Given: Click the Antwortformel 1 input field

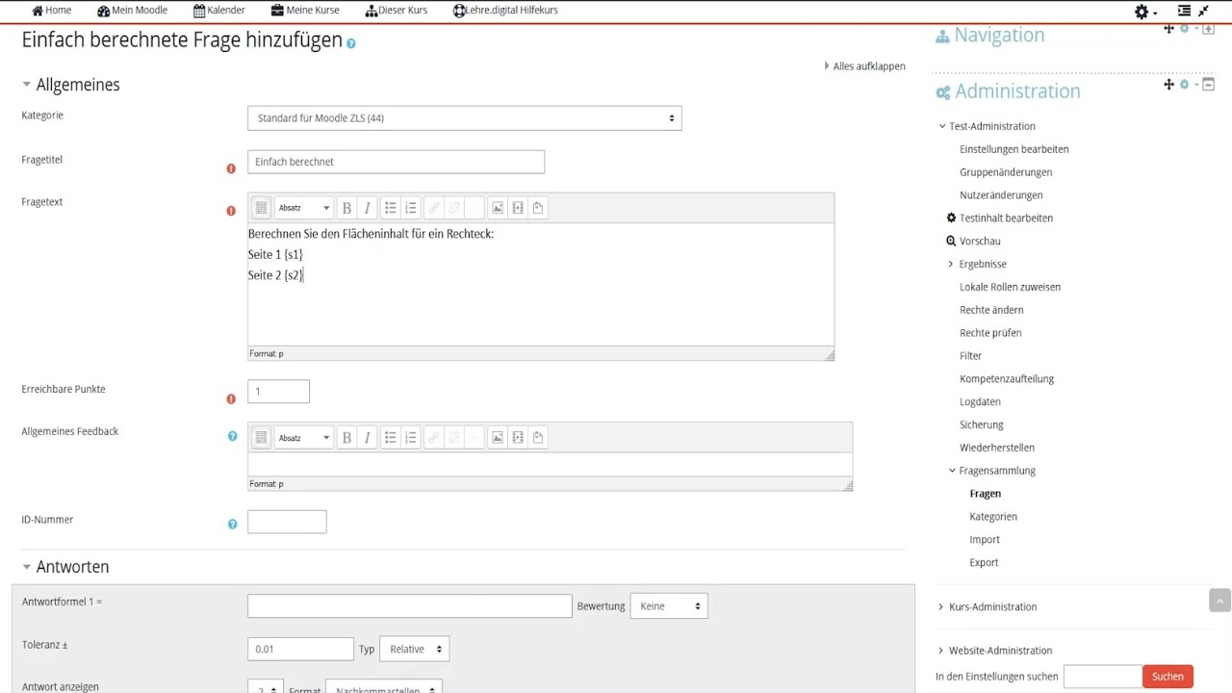Looking at the screenshot, I should tap(409, 606).
